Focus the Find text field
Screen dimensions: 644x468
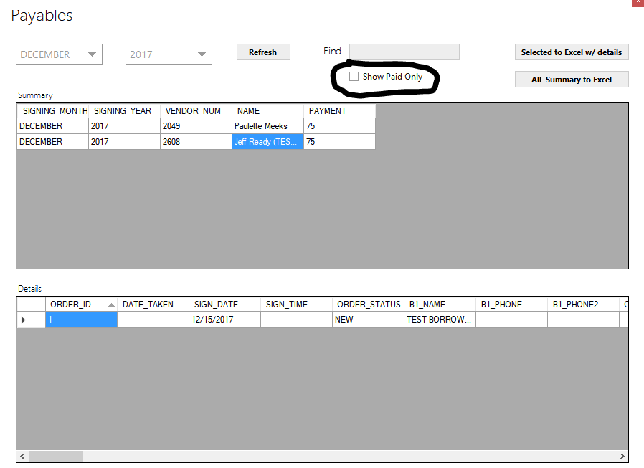click(404, 52)
